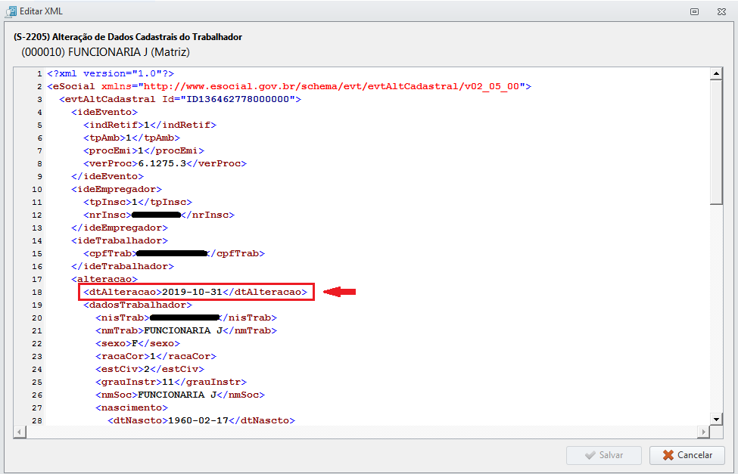
Task: Click the verProc 6.1275.3 line
Action: [165, 163]
